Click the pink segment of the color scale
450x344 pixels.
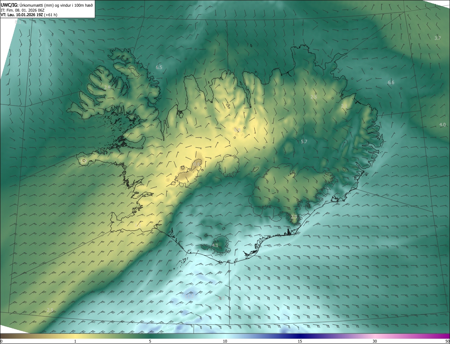tap(375, 336)
